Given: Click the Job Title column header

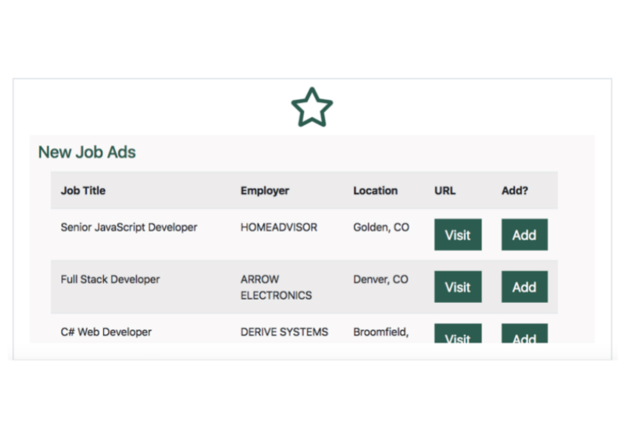Looking at the screenshot, I should (83, 191).
